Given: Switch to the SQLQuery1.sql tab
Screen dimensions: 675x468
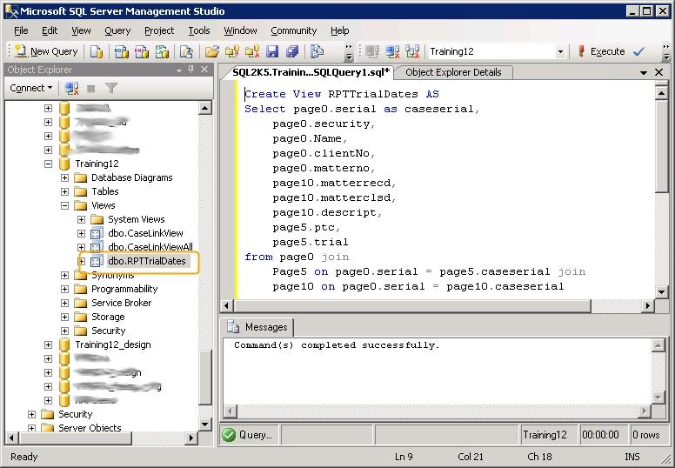Looking at the screenshot, I should 310,72.
